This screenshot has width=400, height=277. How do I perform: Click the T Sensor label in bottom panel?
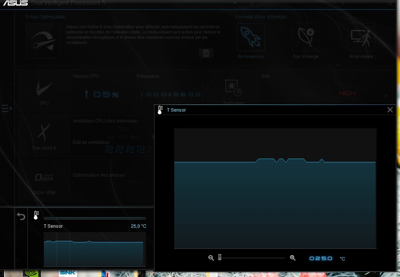[53, 226]
